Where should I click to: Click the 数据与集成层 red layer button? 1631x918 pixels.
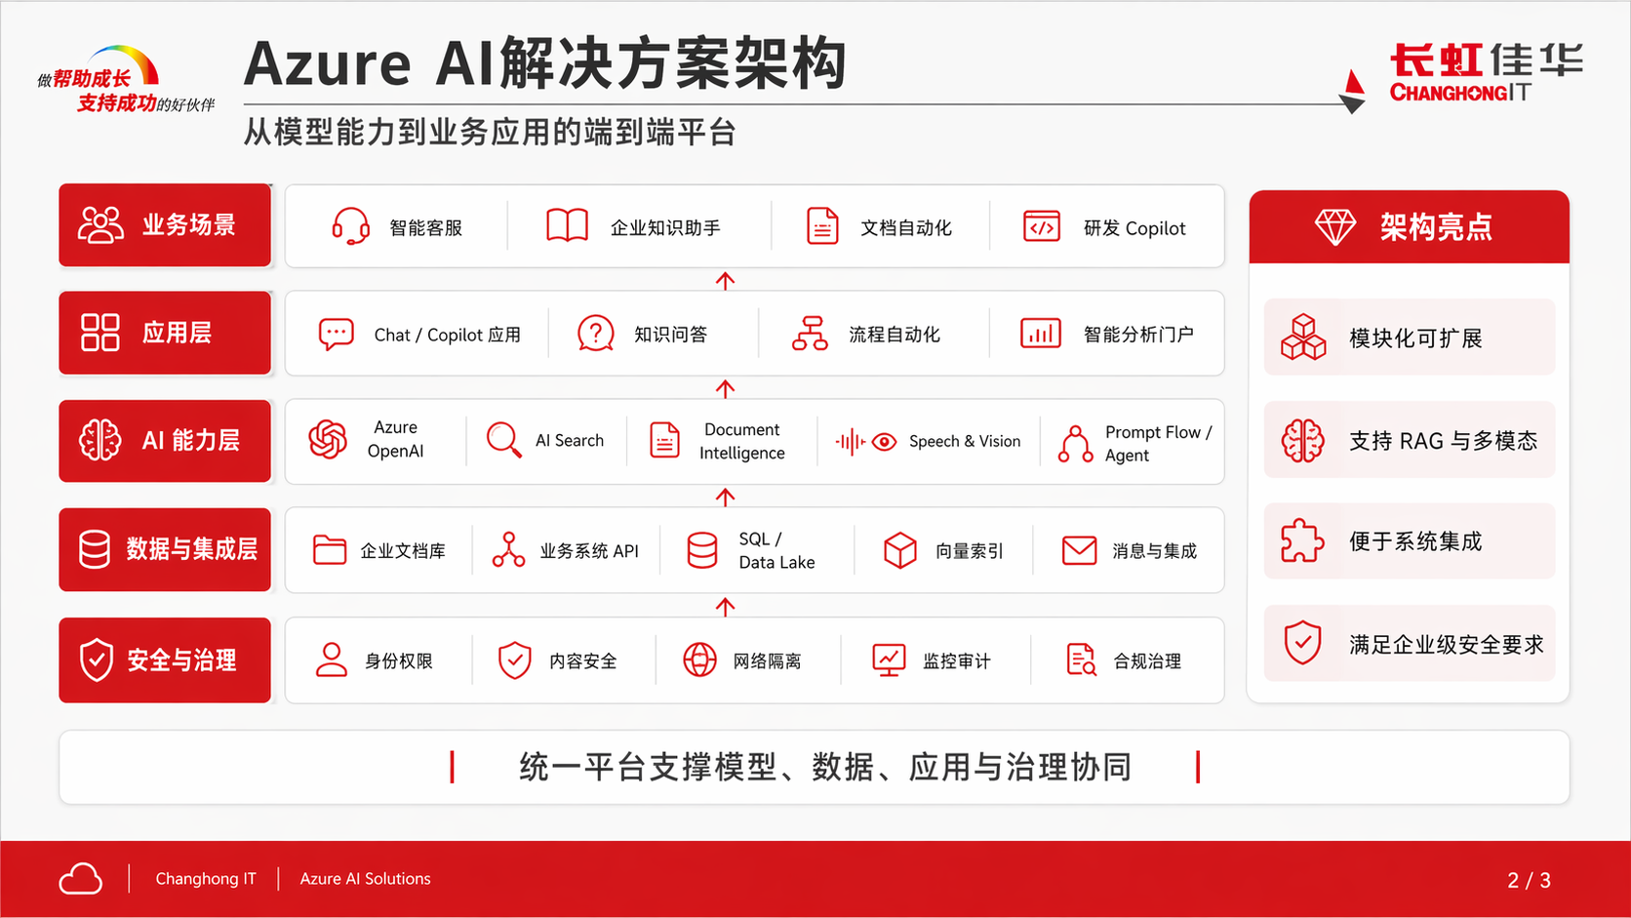[x=165, y=550]
